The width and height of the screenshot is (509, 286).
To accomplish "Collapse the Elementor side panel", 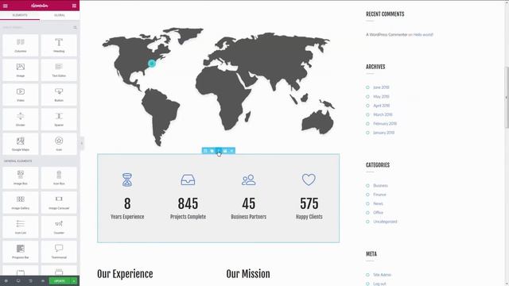I will click(x=82, y=143).
